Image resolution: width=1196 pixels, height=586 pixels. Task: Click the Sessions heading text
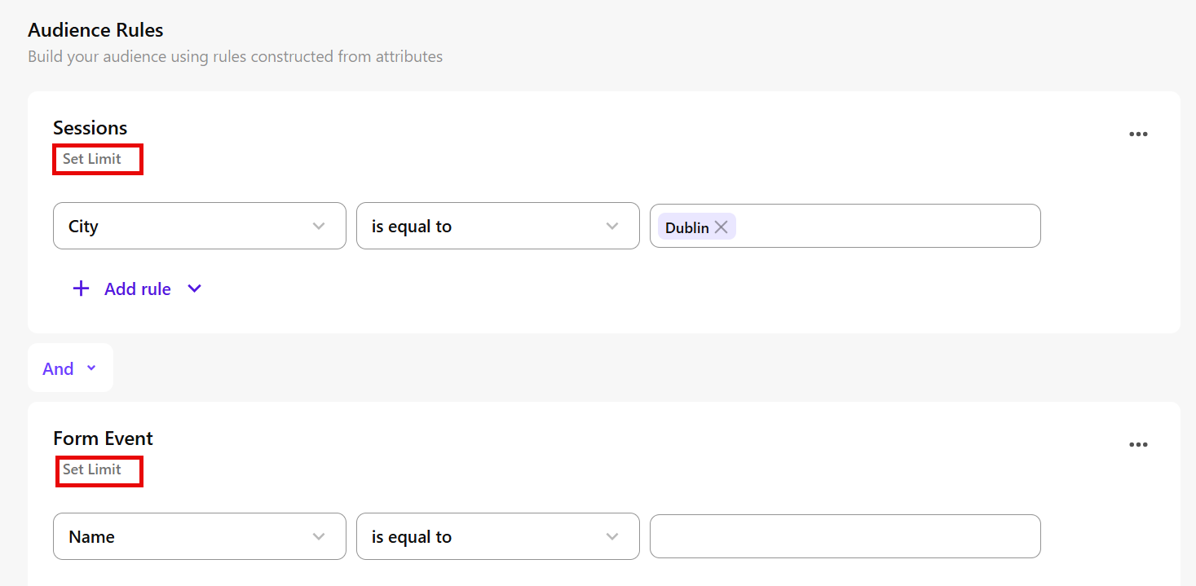(90, 128)
